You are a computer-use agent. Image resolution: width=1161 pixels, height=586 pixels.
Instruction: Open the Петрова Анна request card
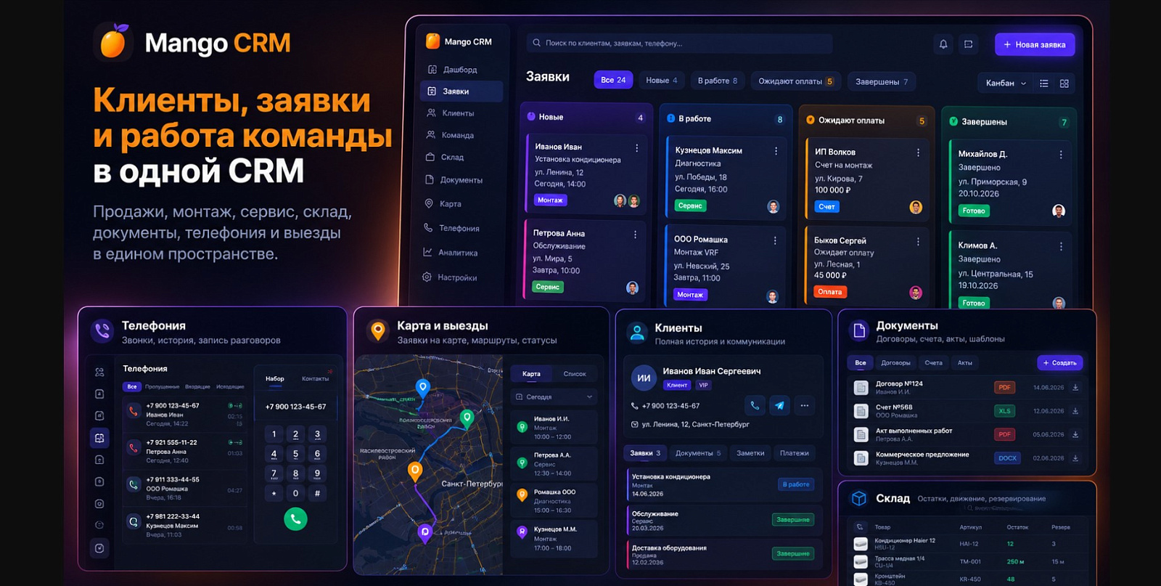584,260
